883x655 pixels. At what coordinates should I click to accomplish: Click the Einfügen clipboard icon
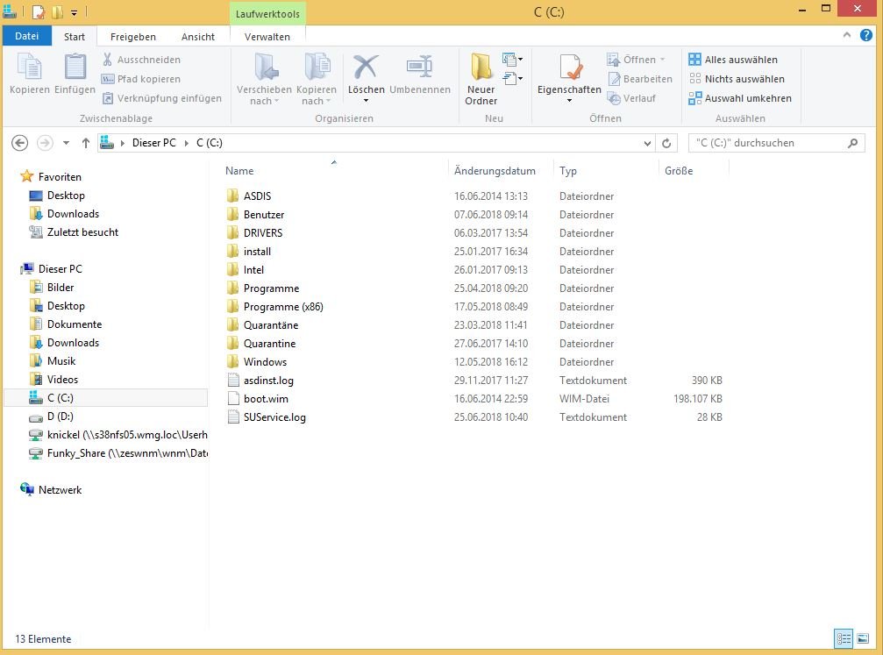[x=75, y=67]
